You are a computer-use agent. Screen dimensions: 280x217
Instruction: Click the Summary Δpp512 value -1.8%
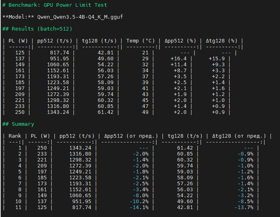click(141, 172)
